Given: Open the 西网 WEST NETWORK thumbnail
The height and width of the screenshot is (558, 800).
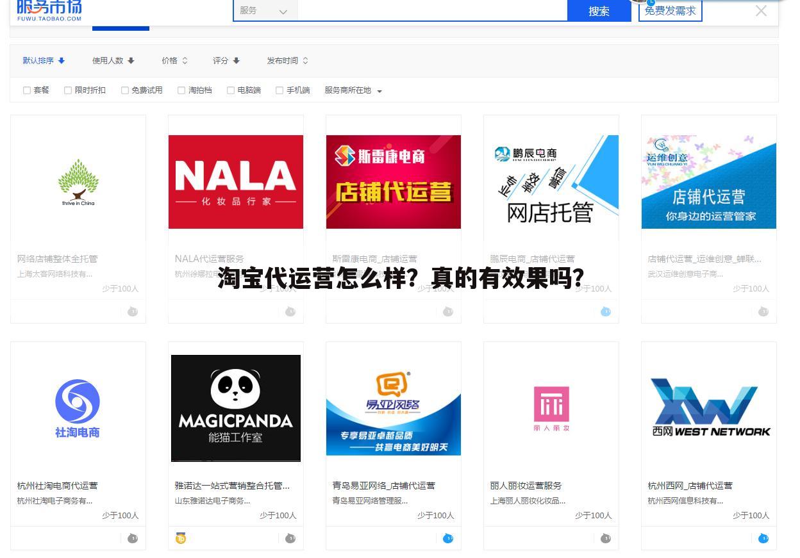Looking at the screenshot, I should click(709, 409).
